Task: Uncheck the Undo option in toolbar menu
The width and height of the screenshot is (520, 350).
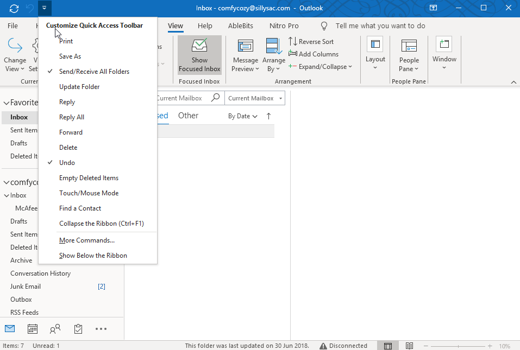Action: point(67,163)
